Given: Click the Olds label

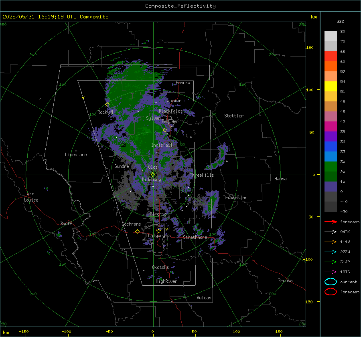Looking at the screenshot, I should click(x=153, y=167).
